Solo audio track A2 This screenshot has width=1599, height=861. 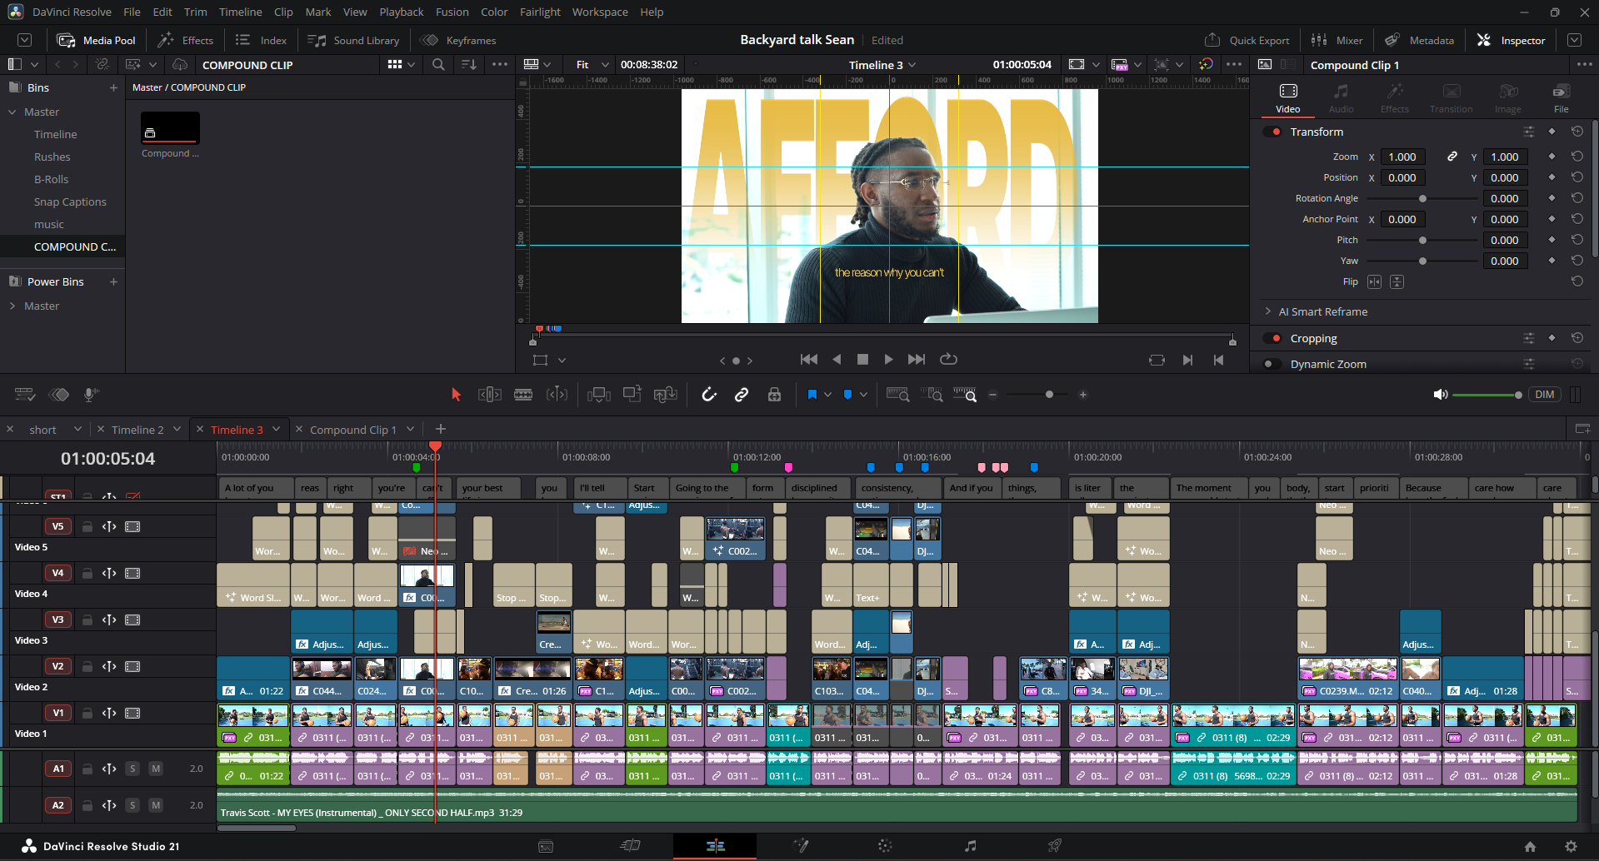click(132, 805)
